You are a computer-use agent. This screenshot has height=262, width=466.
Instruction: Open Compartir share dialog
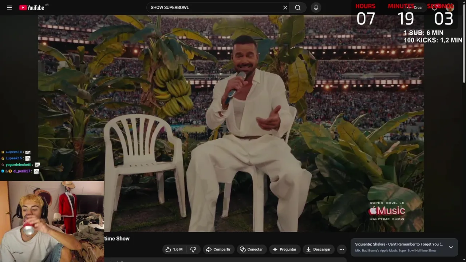(218, 249)
